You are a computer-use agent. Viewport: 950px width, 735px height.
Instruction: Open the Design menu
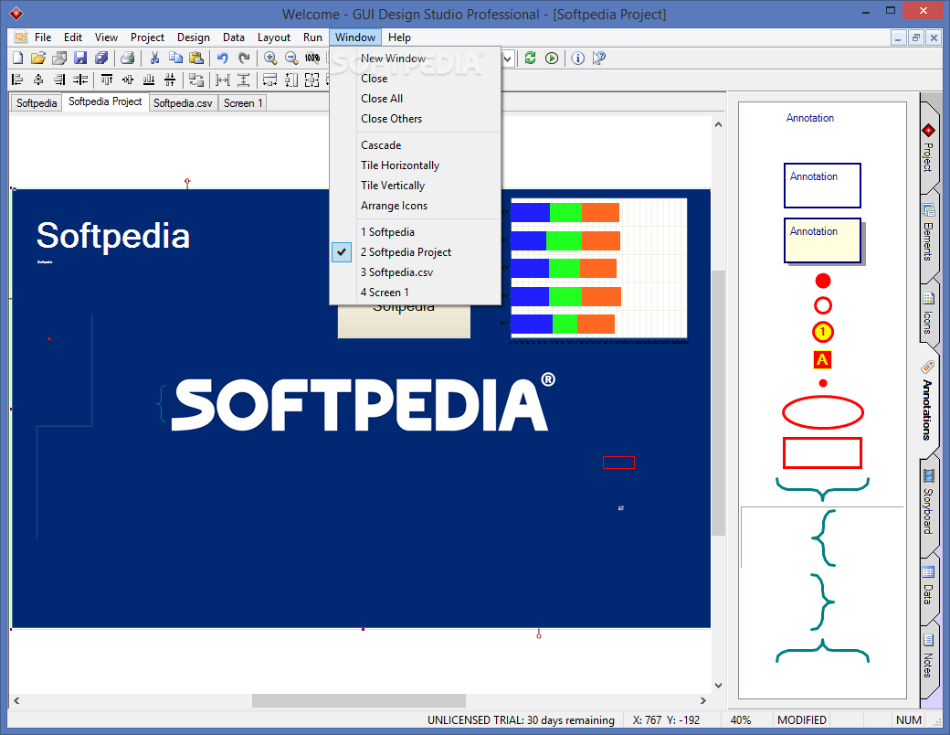coord(194,37)
